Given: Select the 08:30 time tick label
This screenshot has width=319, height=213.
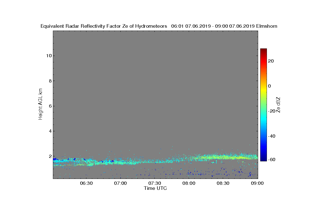Looking at the screenshot, I should click(x=223, y=183).
